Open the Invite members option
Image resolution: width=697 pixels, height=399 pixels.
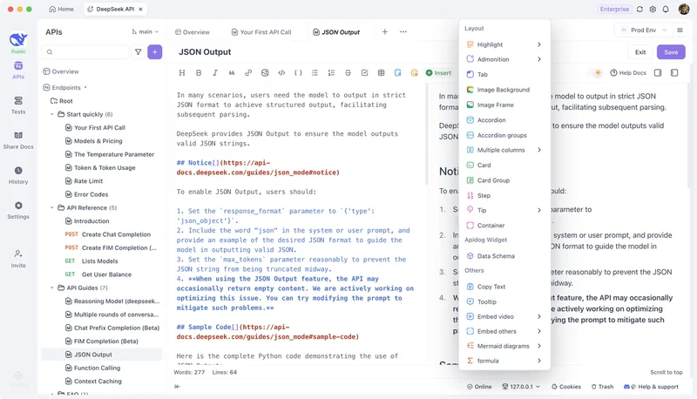pyautogui.click(x=18, y=259)
